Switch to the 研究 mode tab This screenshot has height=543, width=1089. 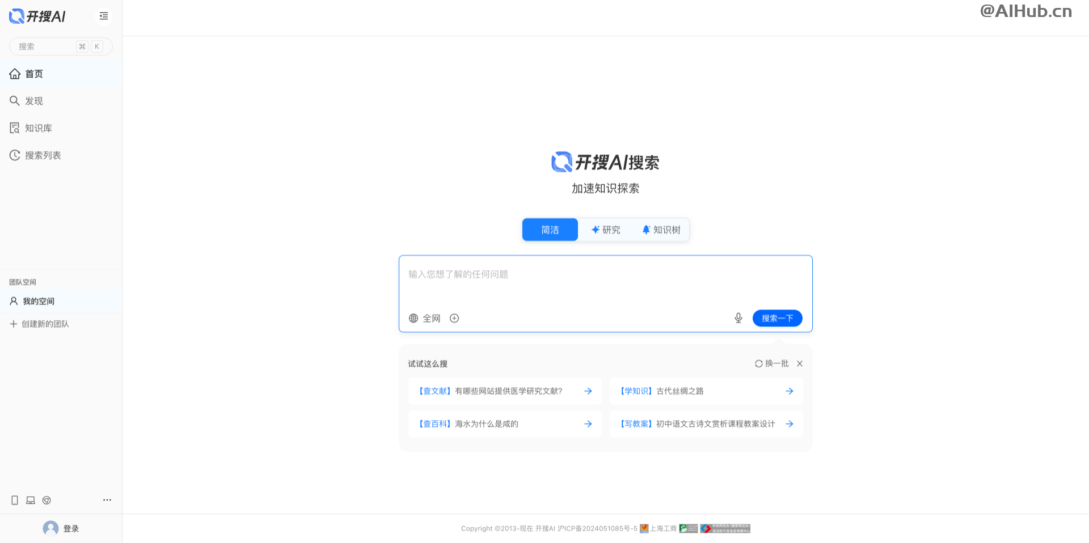pyautogui.click(x=606, y=230)
